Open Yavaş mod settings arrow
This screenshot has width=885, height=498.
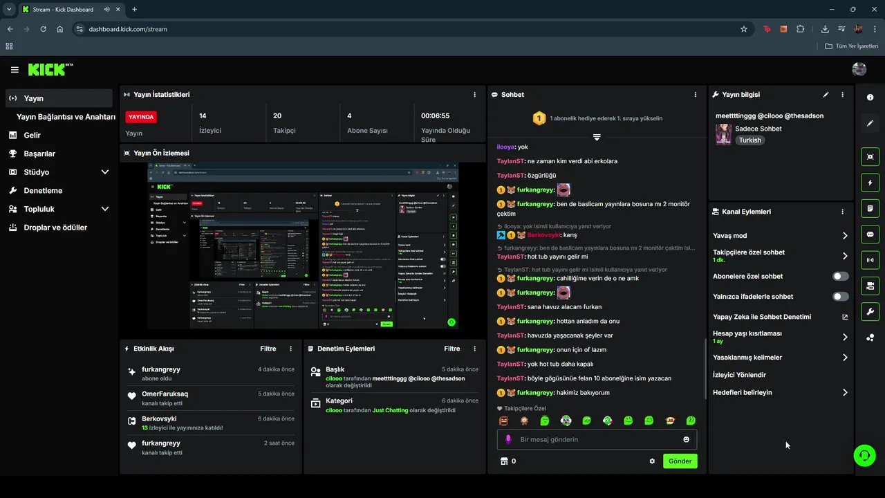(x=845, y=236)
